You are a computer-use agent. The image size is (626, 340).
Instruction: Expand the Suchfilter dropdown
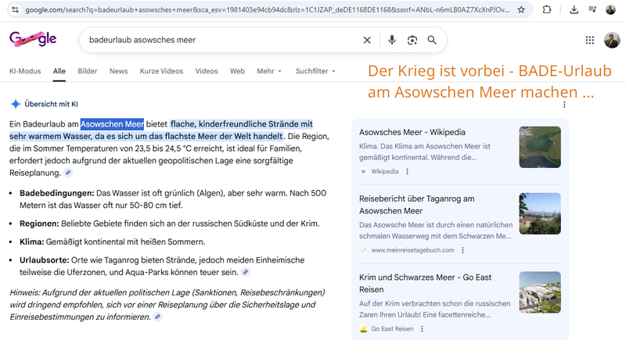tap(315, 71)
